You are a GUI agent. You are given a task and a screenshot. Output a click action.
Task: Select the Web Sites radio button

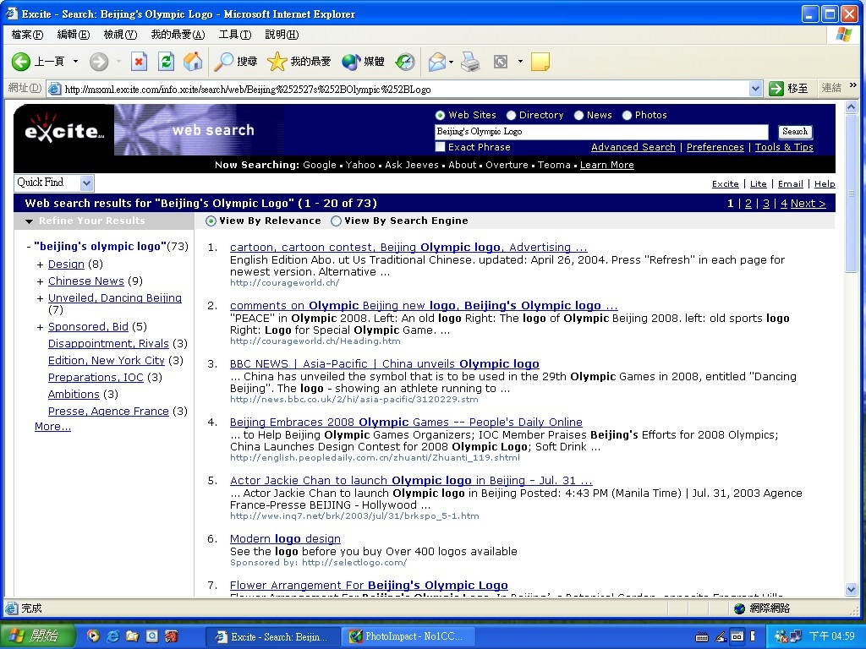[x=440, y=115]
